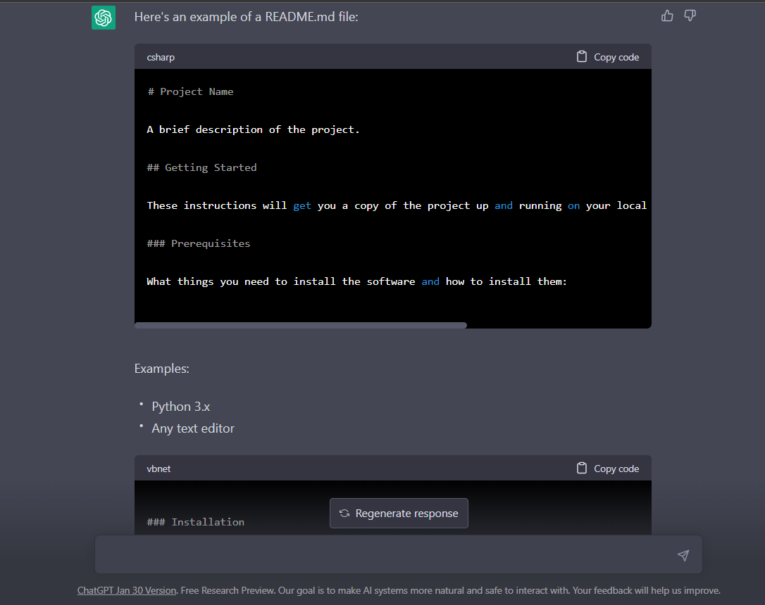This screenshot has height=605, width=765.
Task: Click the Examples label above the list
Action: [161, 368]
